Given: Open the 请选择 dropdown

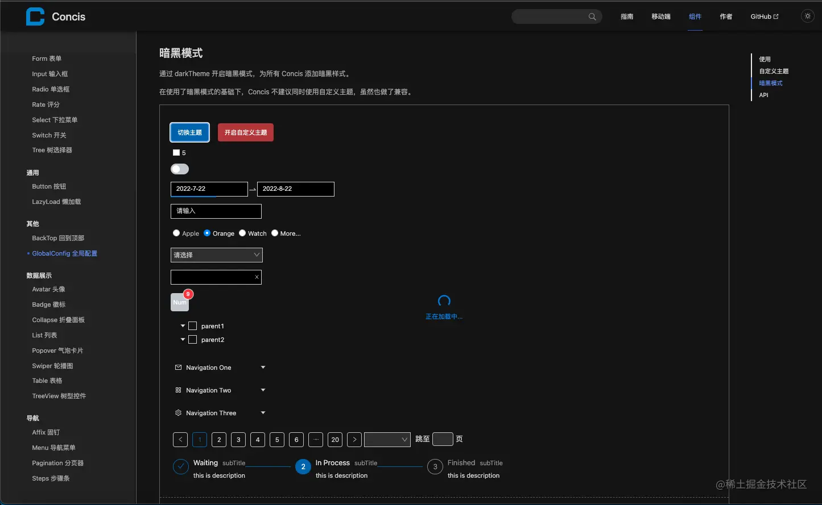Looking at the screenshot, I should (217, 255).
